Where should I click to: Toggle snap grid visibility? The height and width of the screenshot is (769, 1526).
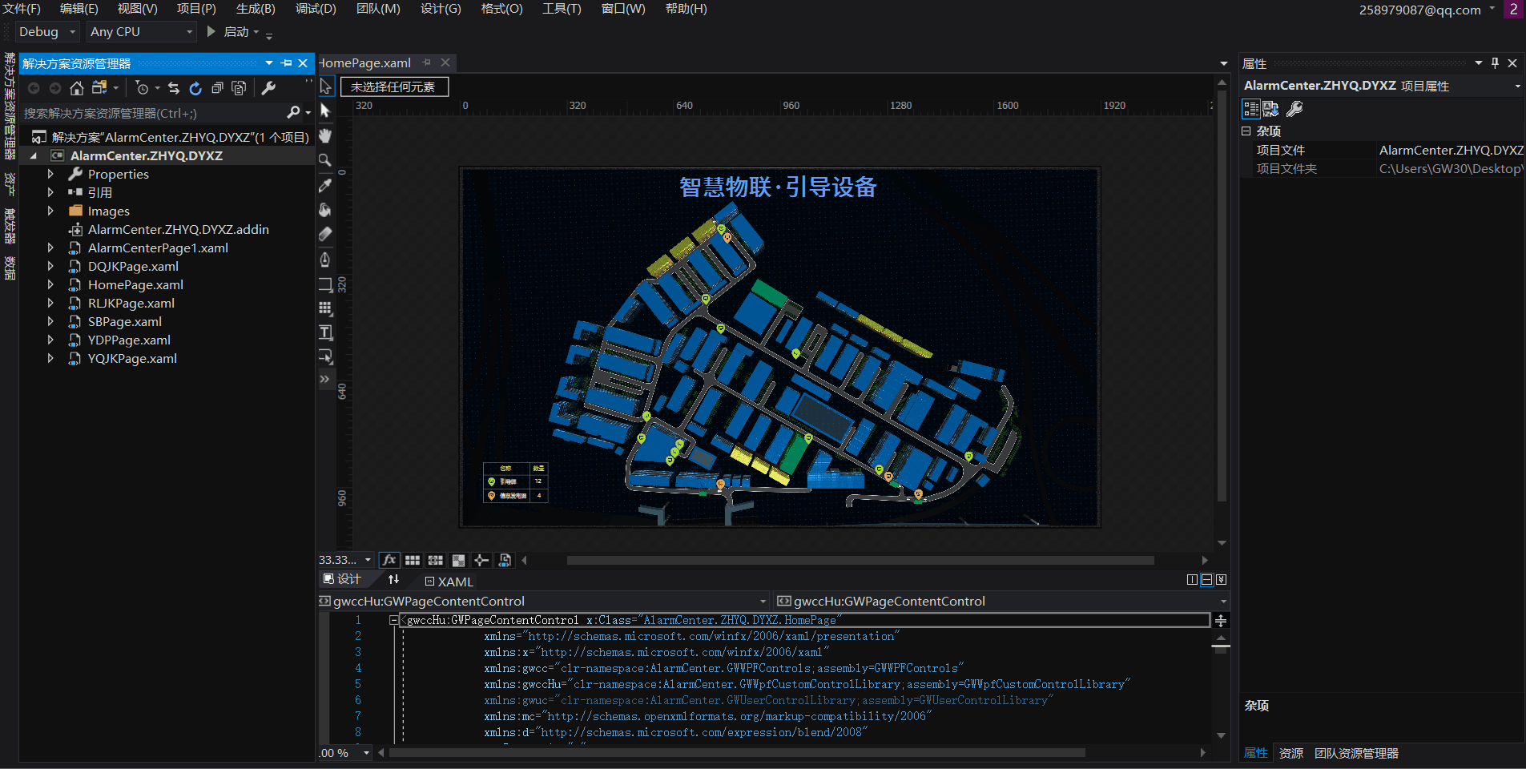(x=413, y=560)
